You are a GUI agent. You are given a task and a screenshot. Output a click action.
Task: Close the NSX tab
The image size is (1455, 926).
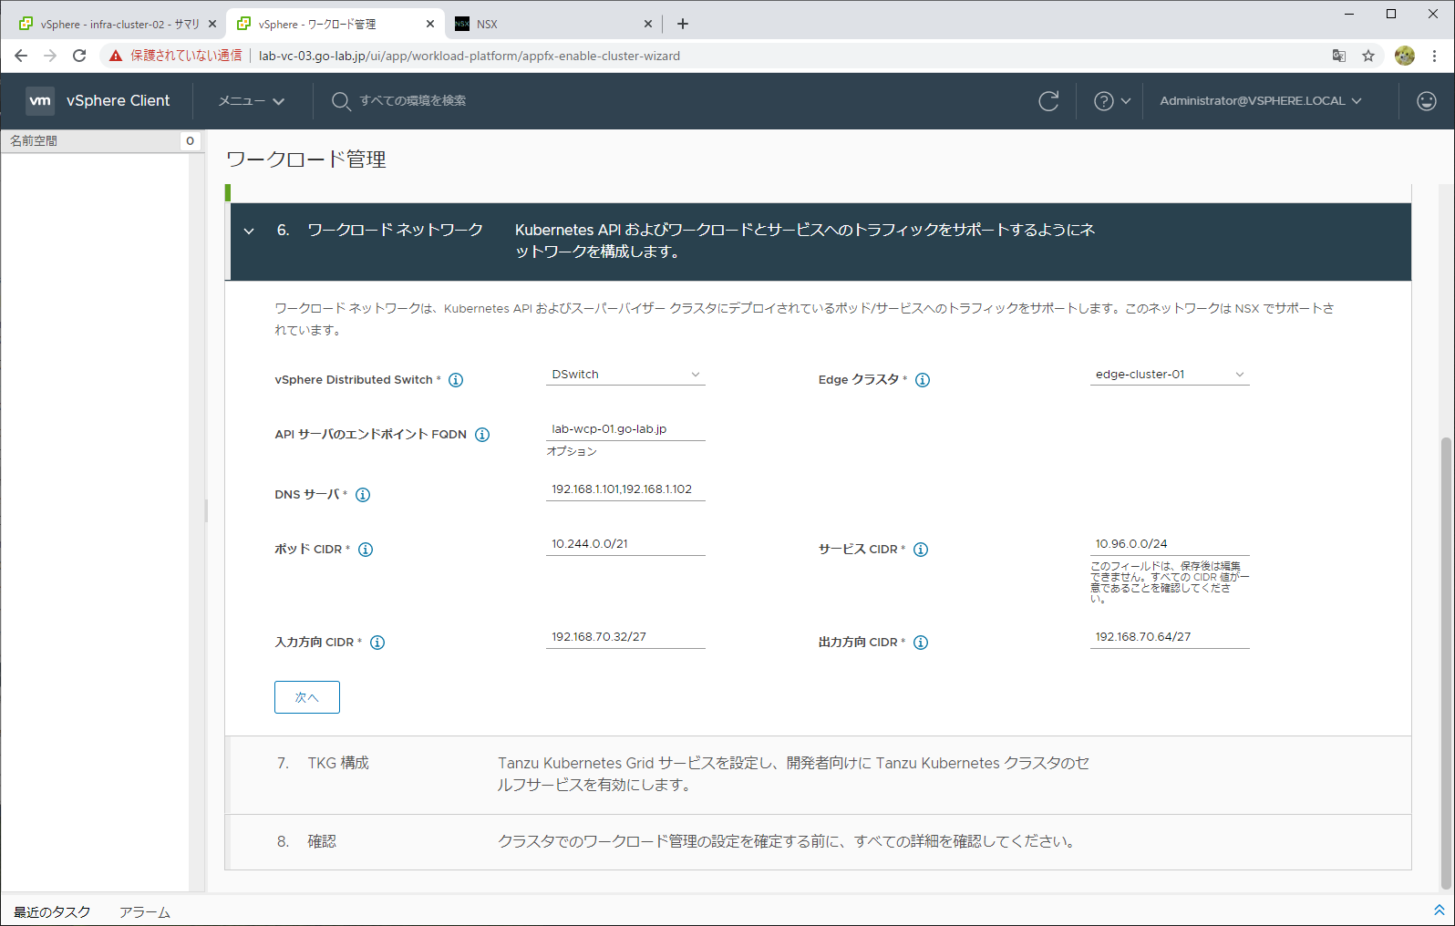(648, 24)
